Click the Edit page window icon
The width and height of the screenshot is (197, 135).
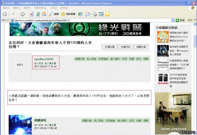[101, 14]
